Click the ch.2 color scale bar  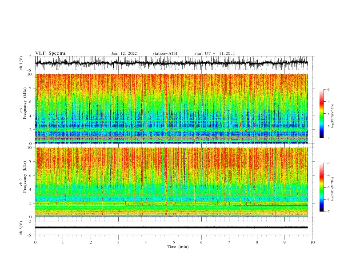[x=322, y=187]
